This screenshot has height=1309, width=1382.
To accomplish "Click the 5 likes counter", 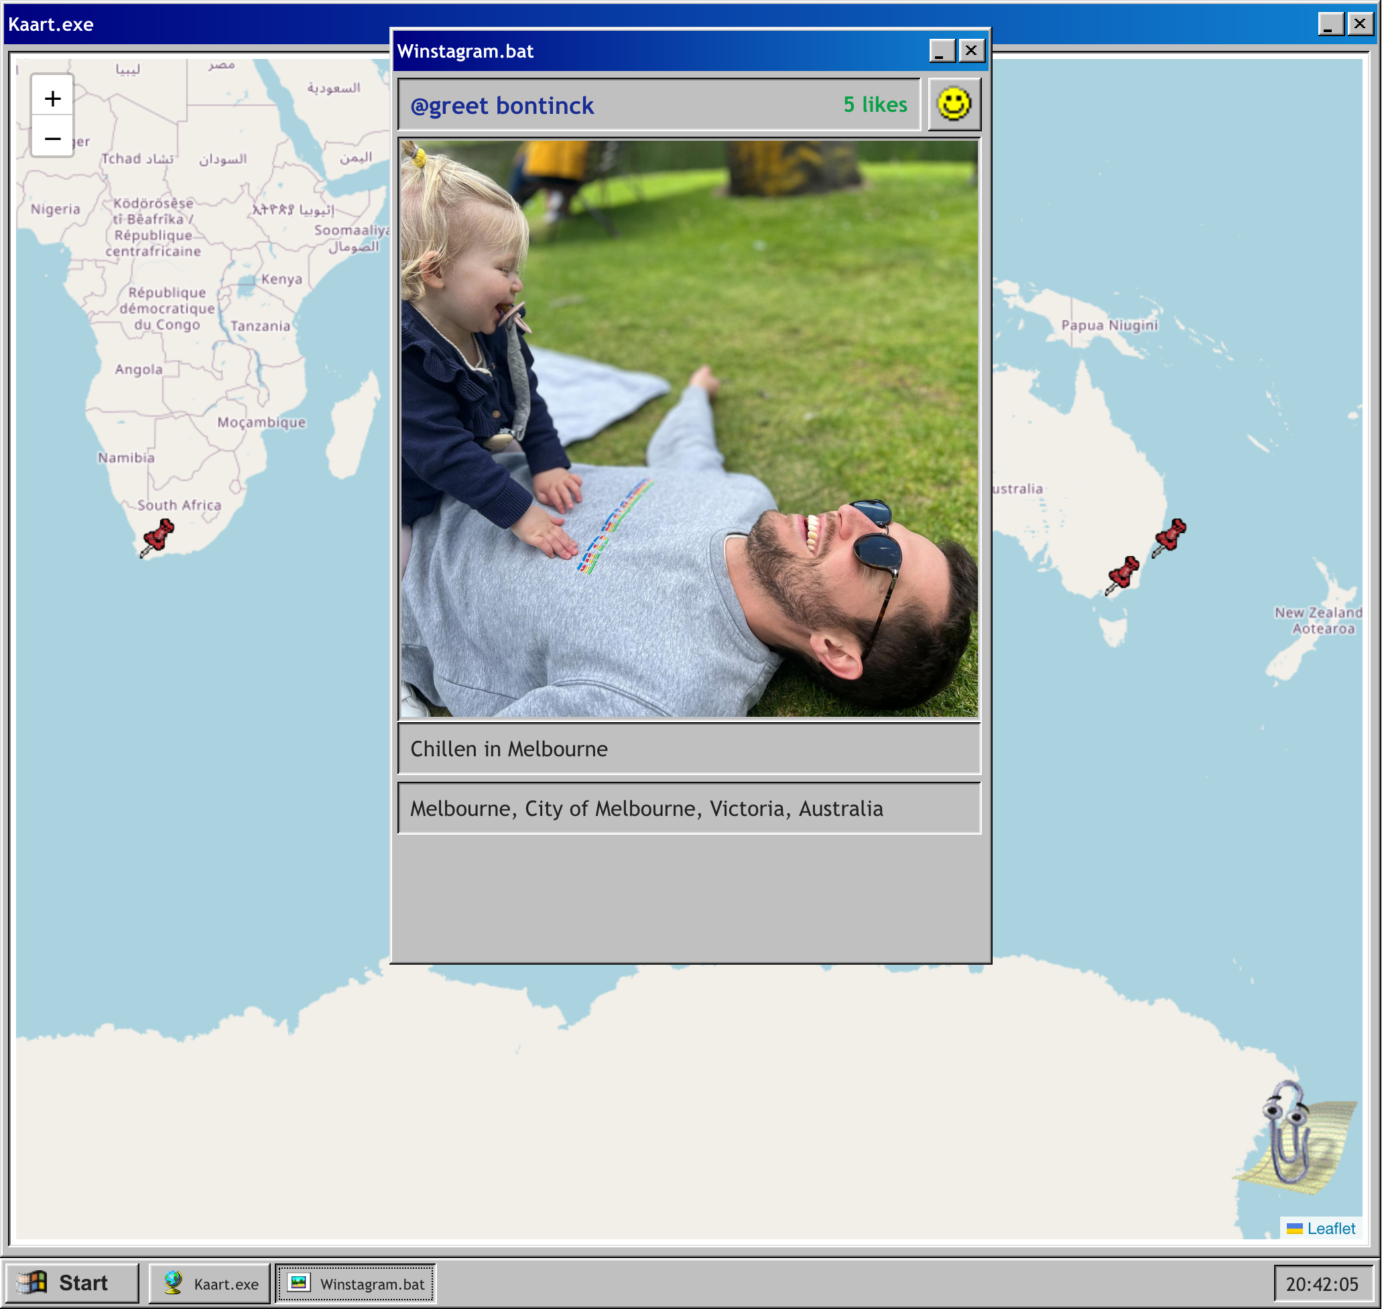I will (875, 105).
